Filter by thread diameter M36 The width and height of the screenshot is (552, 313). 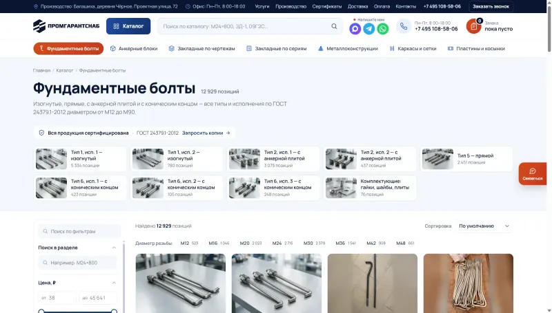346,243
